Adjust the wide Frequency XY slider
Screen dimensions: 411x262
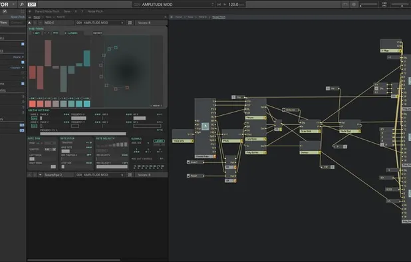[83, 134]
